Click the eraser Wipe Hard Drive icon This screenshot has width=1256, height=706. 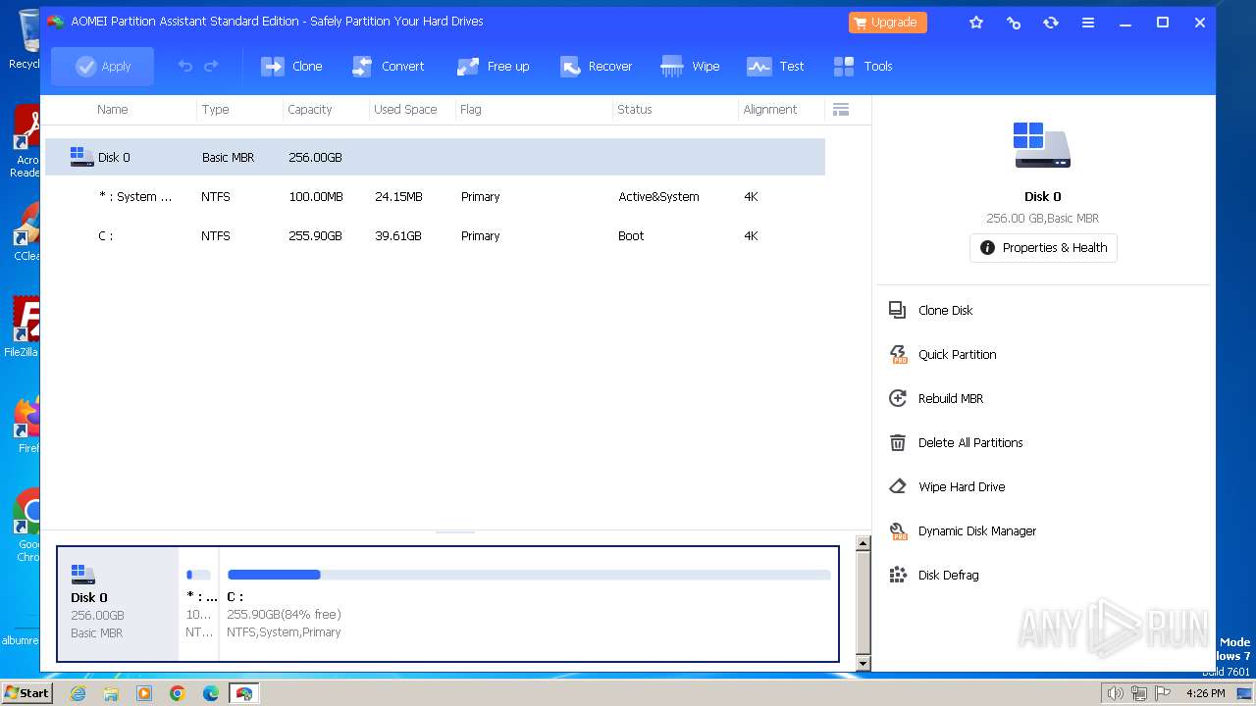[x=897, y=486]
